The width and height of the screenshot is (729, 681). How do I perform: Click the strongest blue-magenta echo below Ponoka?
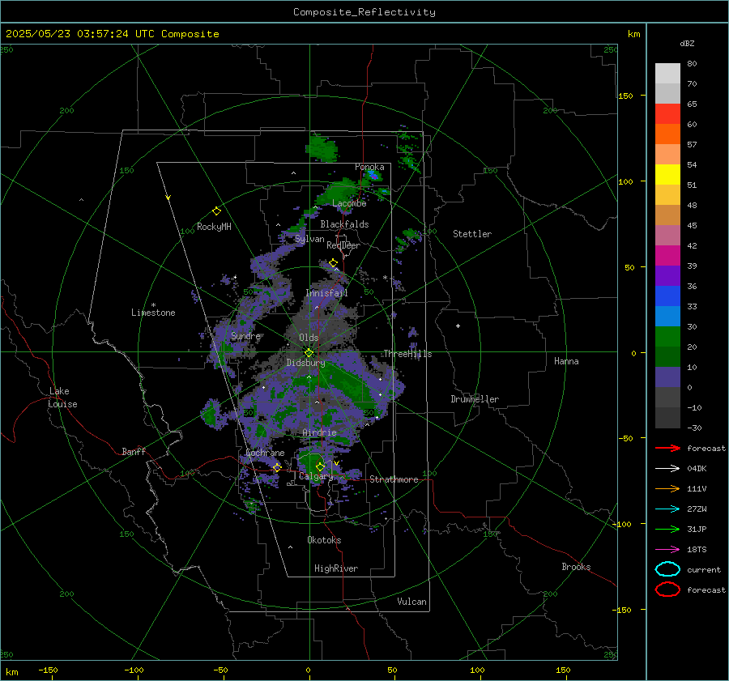tap(373, 176)
